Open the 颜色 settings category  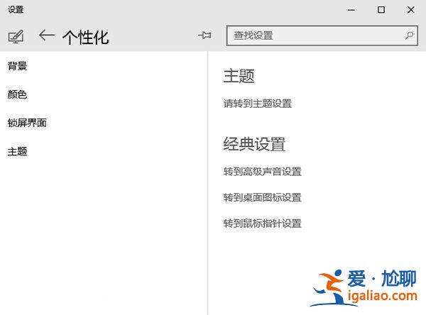coord(17,94)
